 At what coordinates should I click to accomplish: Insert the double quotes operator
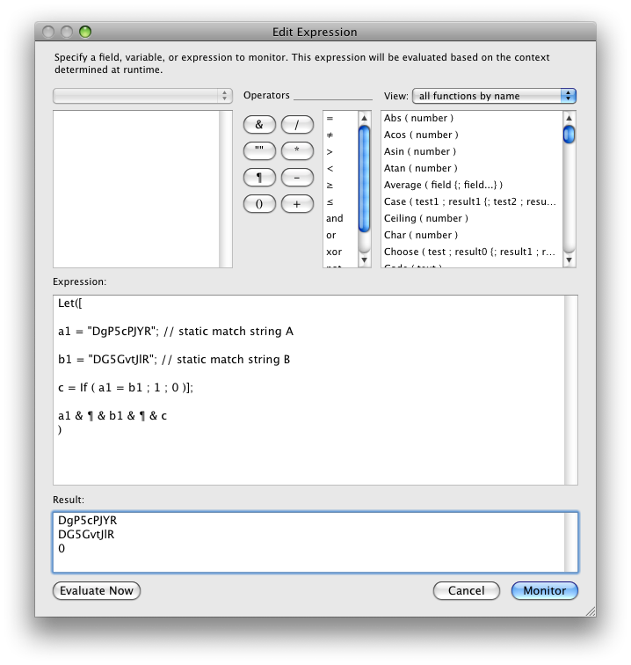pos(259,151)
